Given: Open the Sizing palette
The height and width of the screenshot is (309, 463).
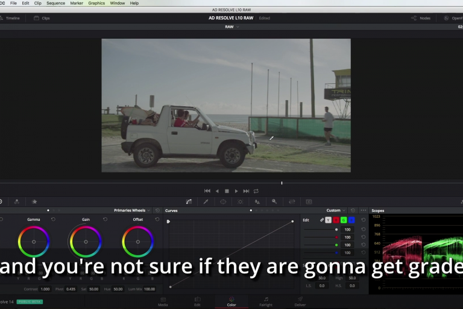Looking at the screenshot, I should pos(292,202).
